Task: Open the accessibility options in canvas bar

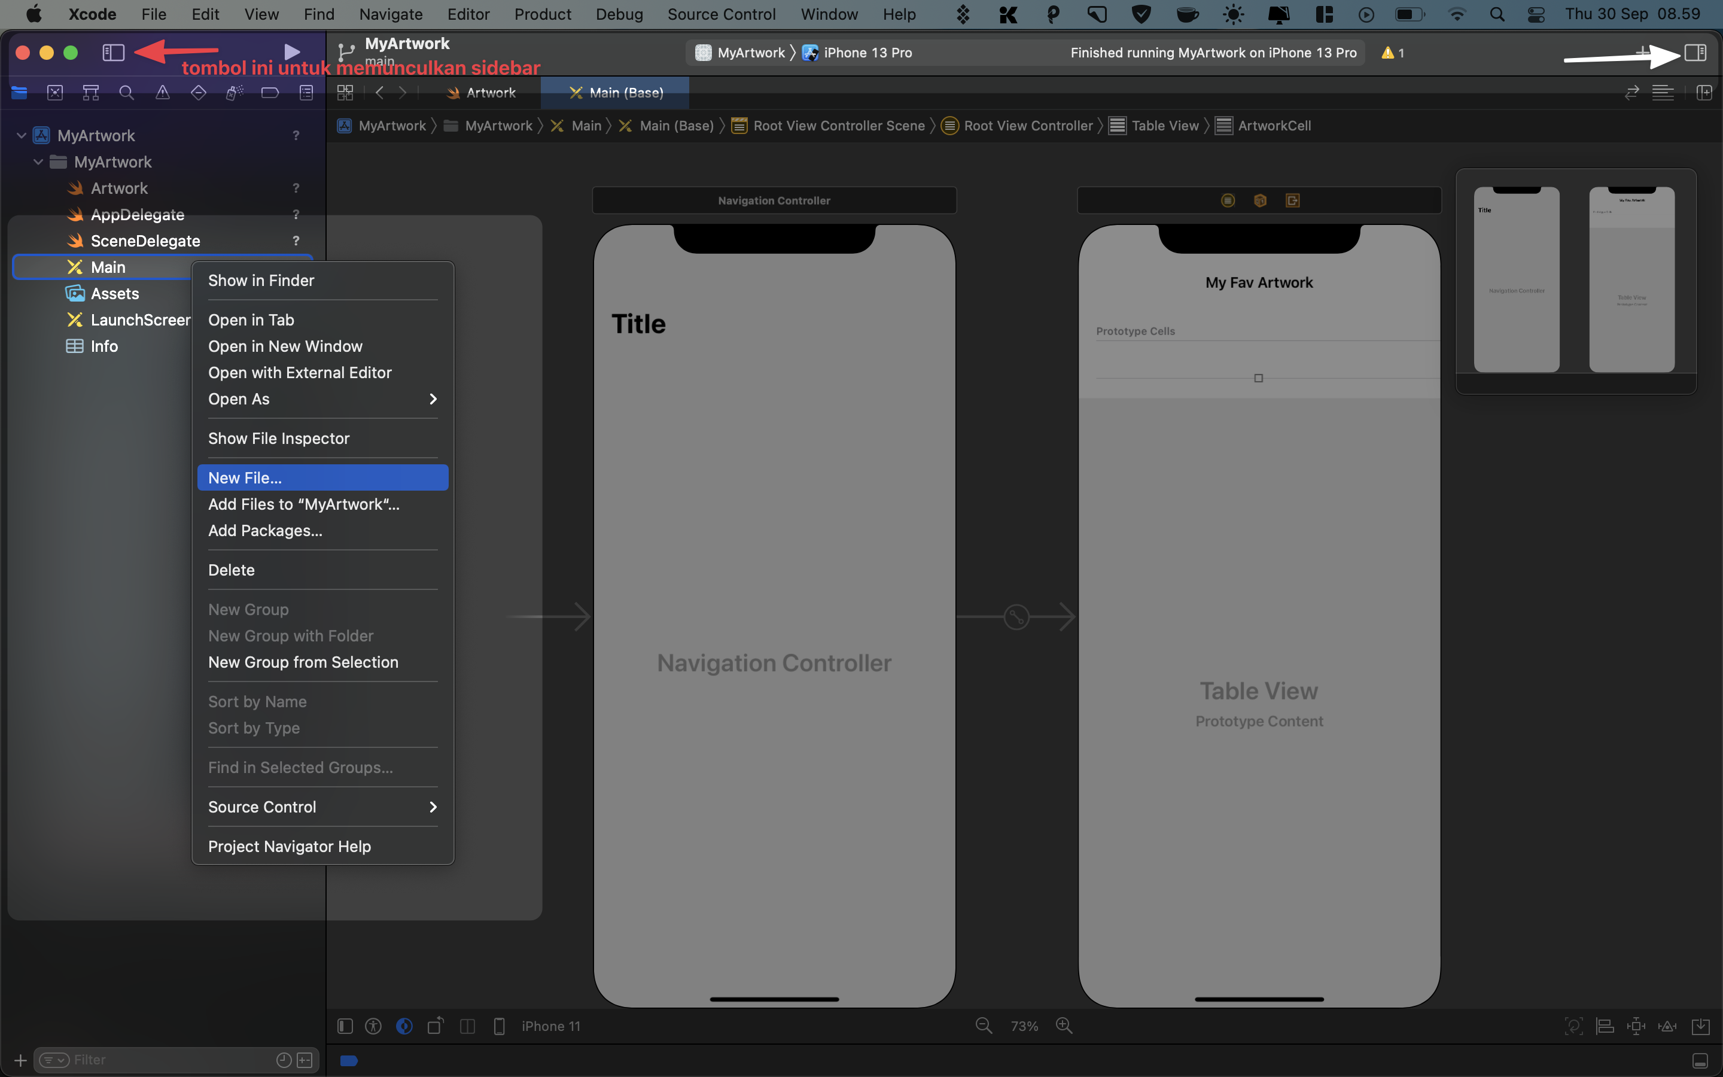Action: click(373, 1026)
